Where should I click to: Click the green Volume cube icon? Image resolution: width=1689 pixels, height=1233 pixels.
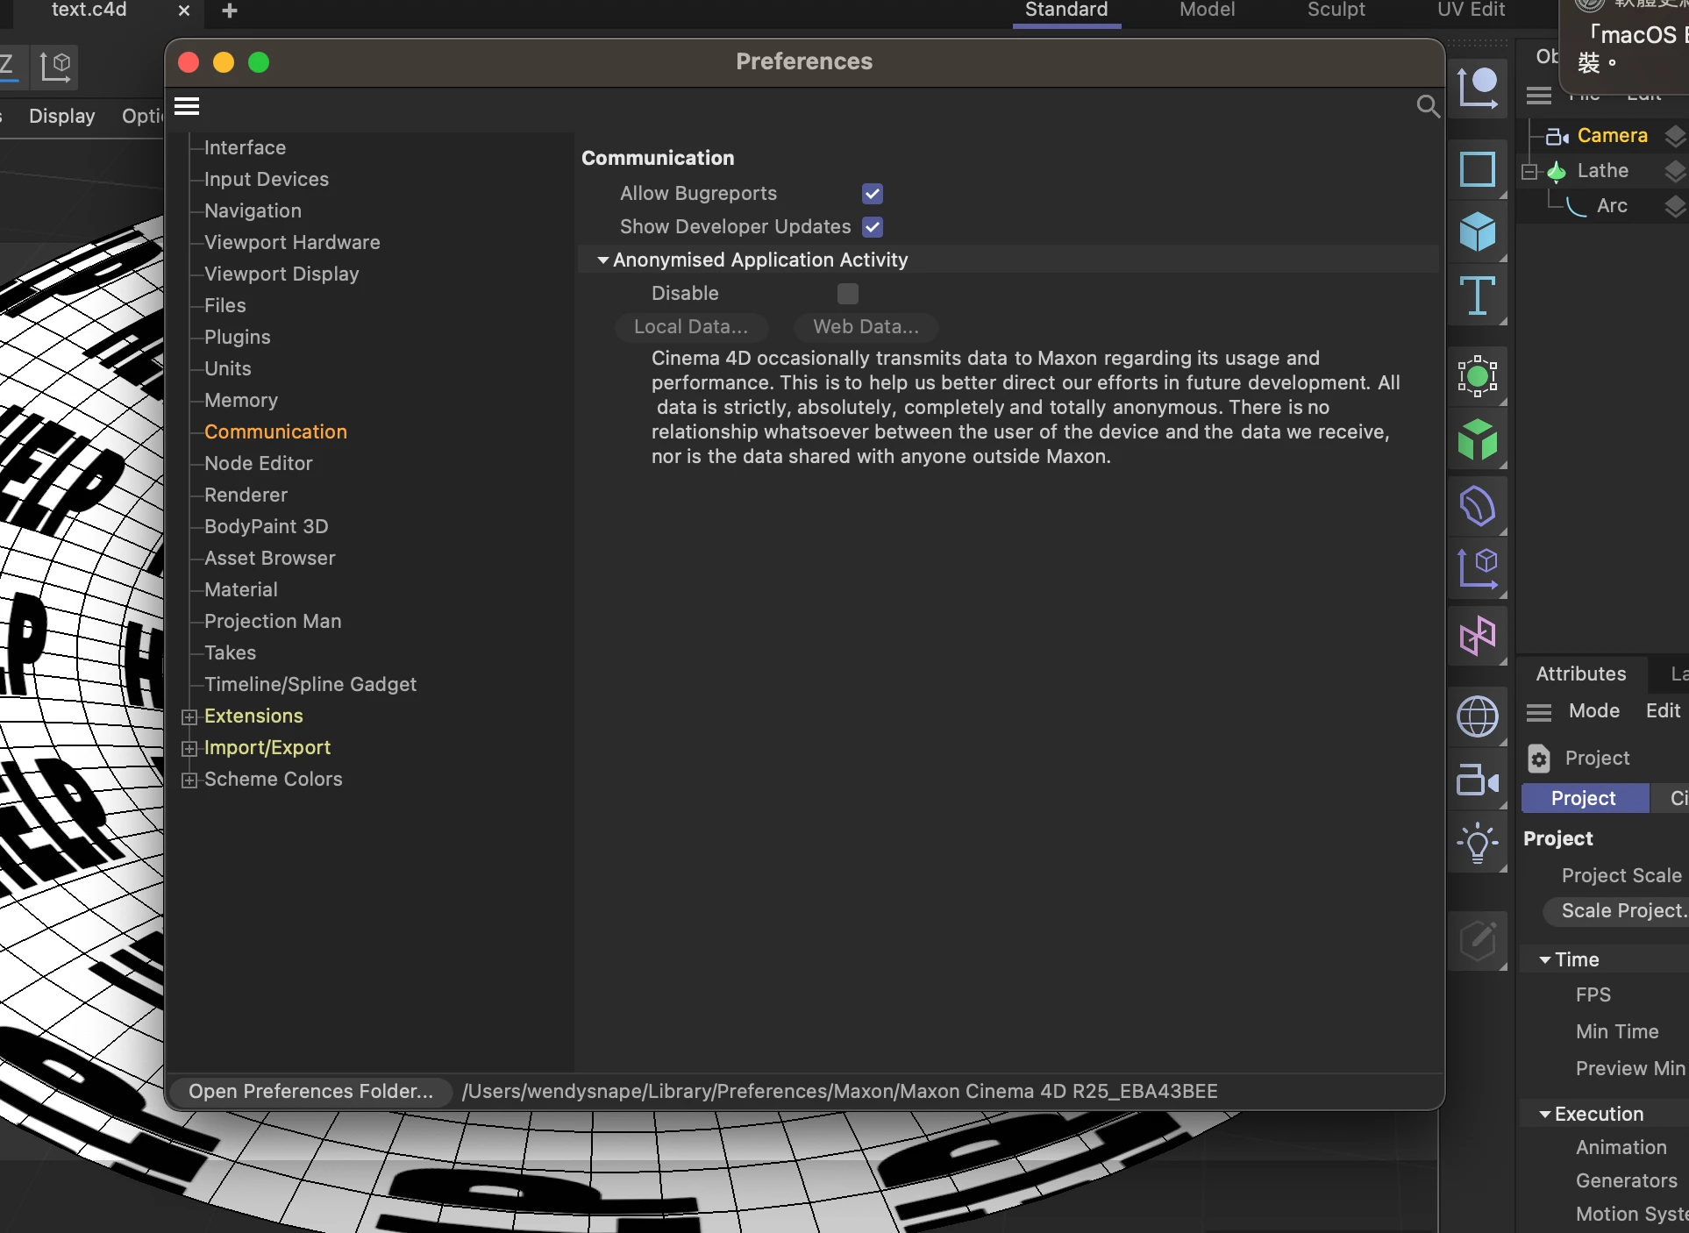click(x=1478, y=439)
